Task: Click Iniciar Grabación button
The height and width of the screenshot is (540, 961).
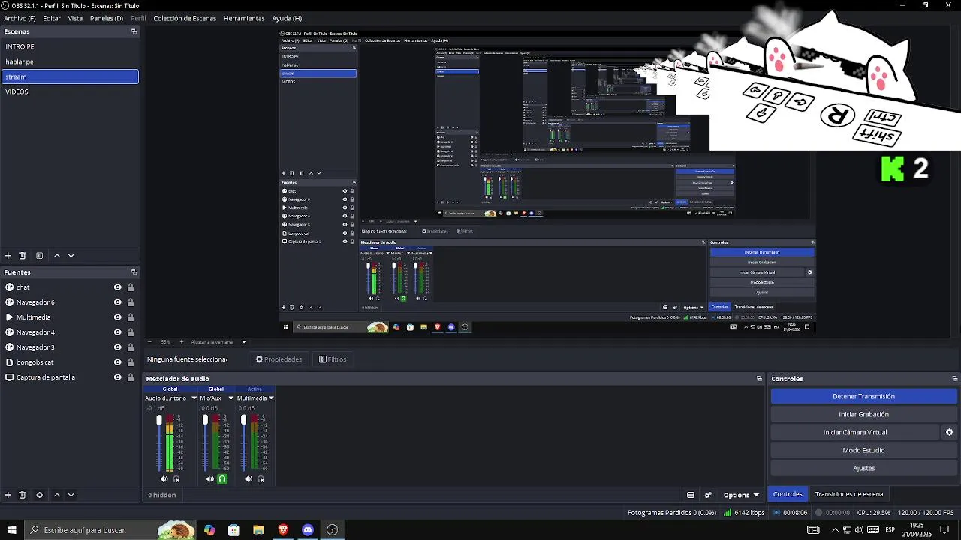Action: (x=863, y=414)
